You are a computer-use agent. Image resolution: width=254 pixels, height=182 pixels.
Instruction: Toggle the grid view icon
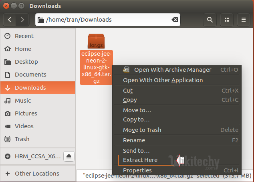(227, 20)
